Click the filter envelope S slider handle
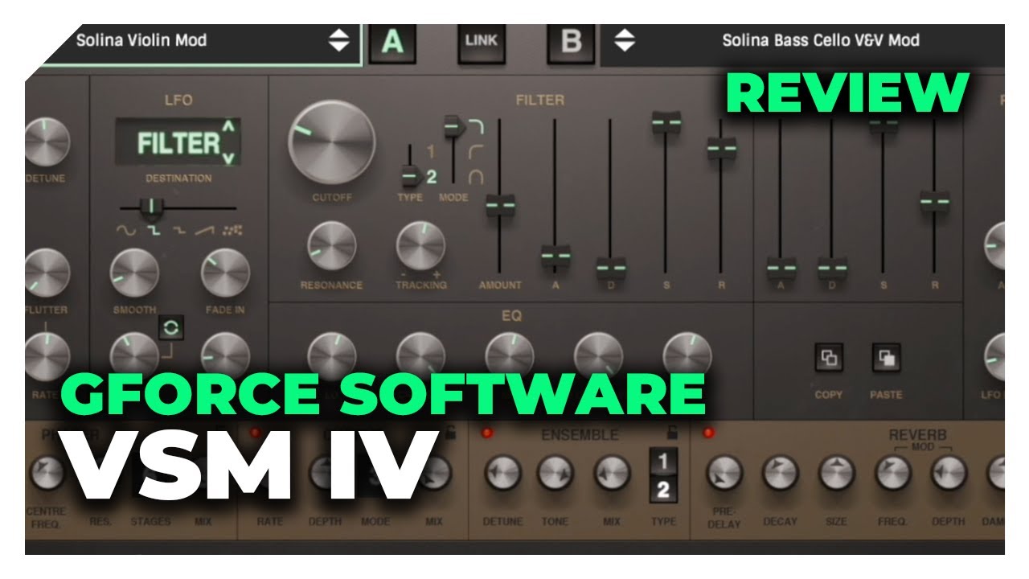The width and height of the screenshot is (1029, 579). point(666,123)
